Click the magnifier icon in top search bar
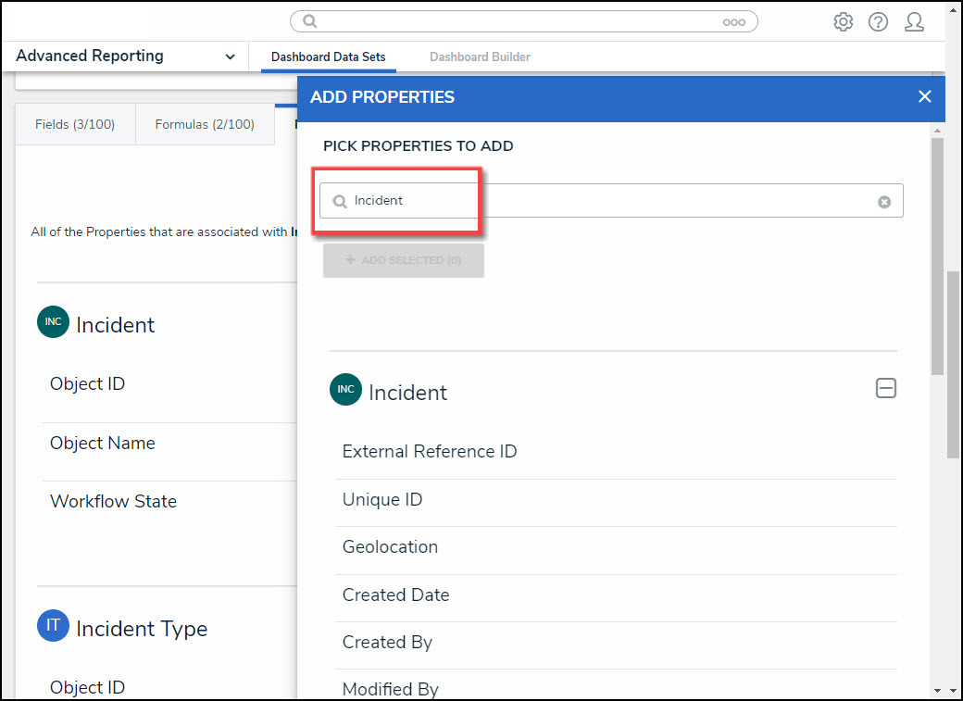This screenshot has width=963, height=701. tap(310, 21)
